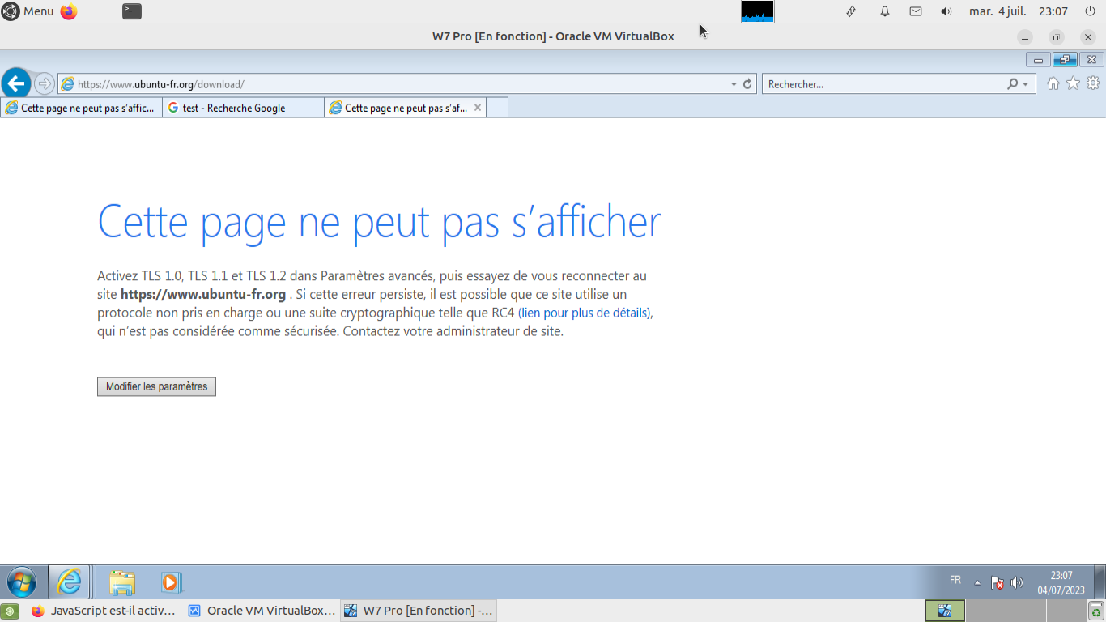Restore down the Internet Explorer window
This screenshot has height=622, width=1106.
[1065, 60]
